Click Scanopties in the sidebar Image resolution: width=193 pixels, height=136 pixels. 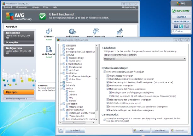coord(19,42)
